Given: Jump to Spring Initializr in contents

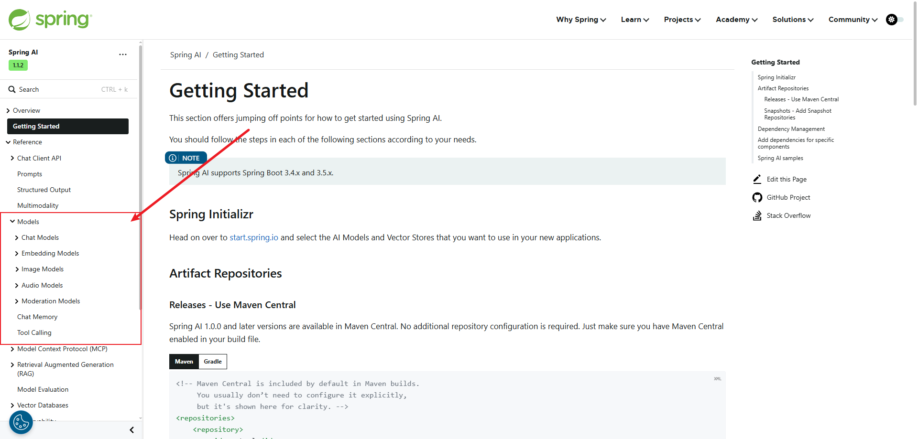Looking at the screenshot, I should point(776,77).
